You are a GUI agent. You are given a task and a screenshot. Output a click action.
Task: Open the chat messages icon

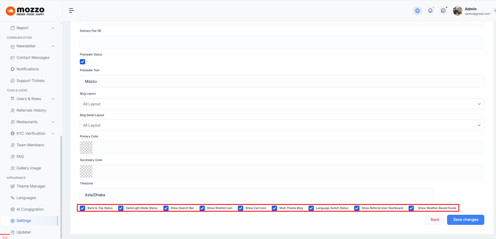pyautogui.click(x=443, y=11)
